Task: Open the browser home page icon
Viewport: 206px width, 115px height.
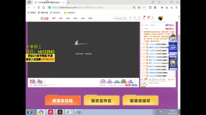Action: tap(44, 8)
